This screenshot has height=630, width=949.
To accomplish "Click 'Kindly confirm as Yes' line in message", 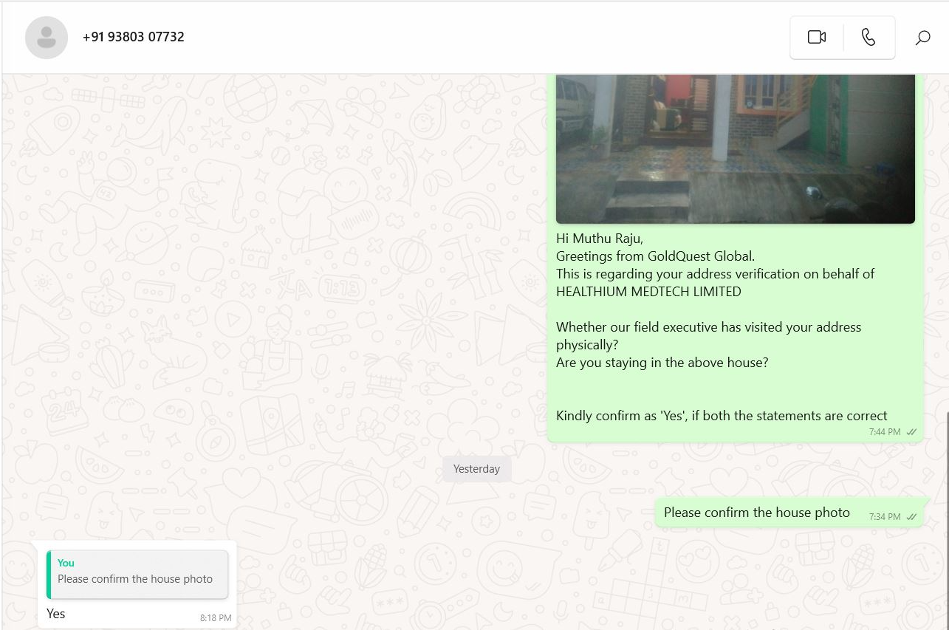I will [721, 416].
